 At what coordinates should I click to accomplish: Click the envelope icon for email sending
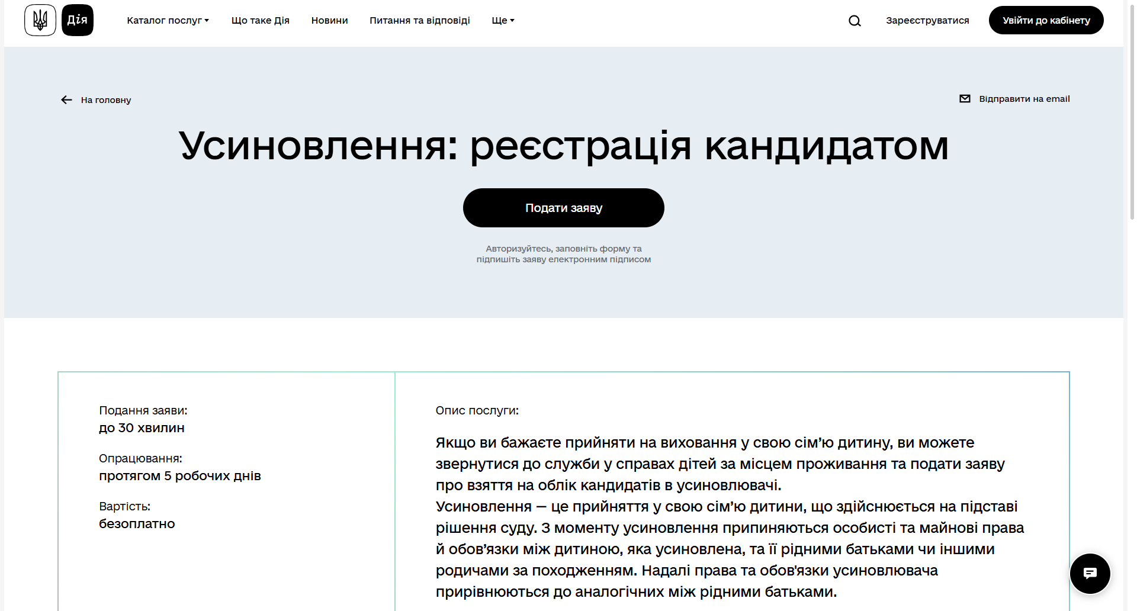tap(965, 99)
